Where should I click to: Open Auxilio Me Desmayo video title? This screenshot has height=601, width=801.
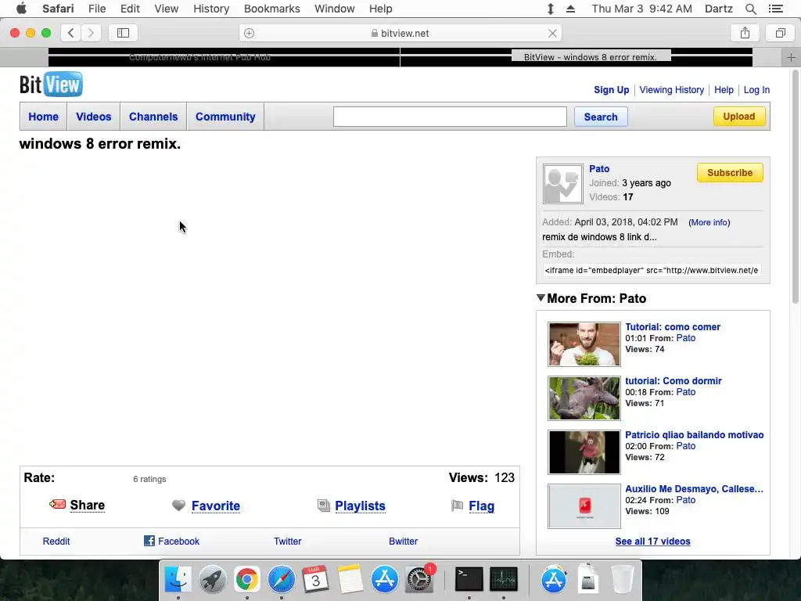(x=695, y=489)
